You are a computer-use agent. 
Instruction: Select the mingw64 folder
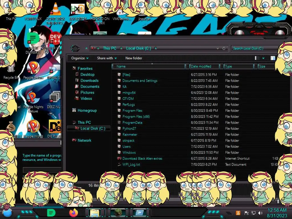[x=129, y=93]
